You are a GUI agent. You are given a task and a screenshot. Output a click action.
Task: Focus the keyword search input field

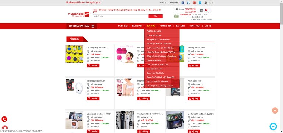pos(121,16)
